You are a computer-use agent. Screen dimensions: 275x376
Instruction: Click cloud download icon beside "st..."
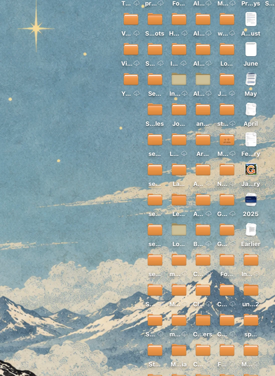pos(232,123)
